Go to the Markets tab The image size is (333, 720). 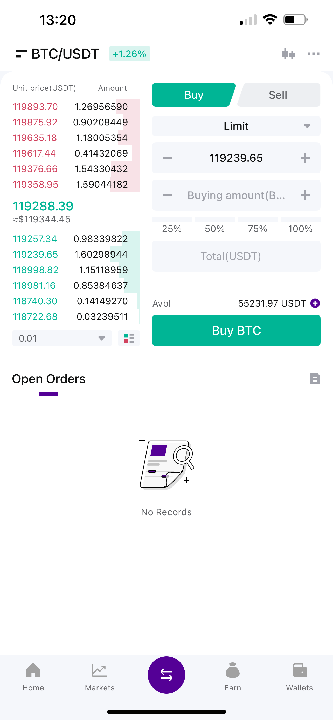pyautogui.click(x=100, y=677)
